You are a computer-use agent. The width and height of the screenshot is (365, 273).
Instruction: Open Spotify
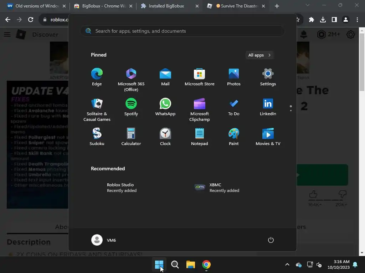coord(131,107)
